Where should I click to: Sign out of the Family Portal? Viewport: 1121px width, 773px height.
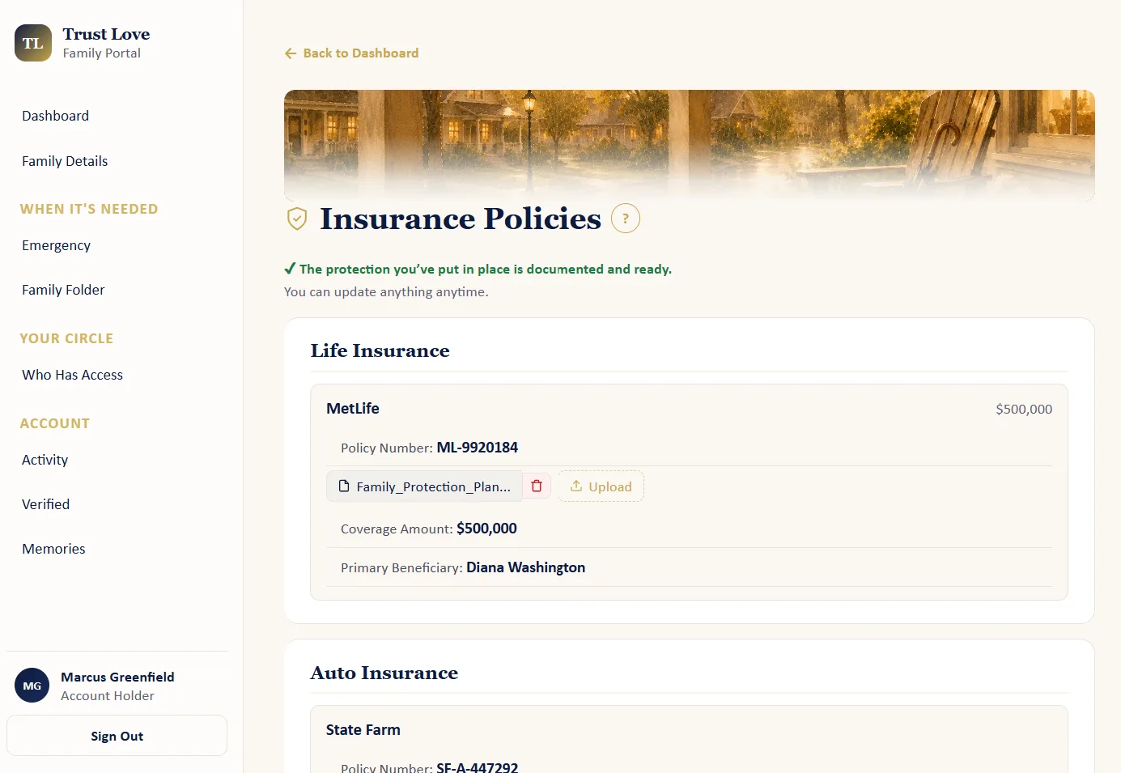(x=117, y=736)
